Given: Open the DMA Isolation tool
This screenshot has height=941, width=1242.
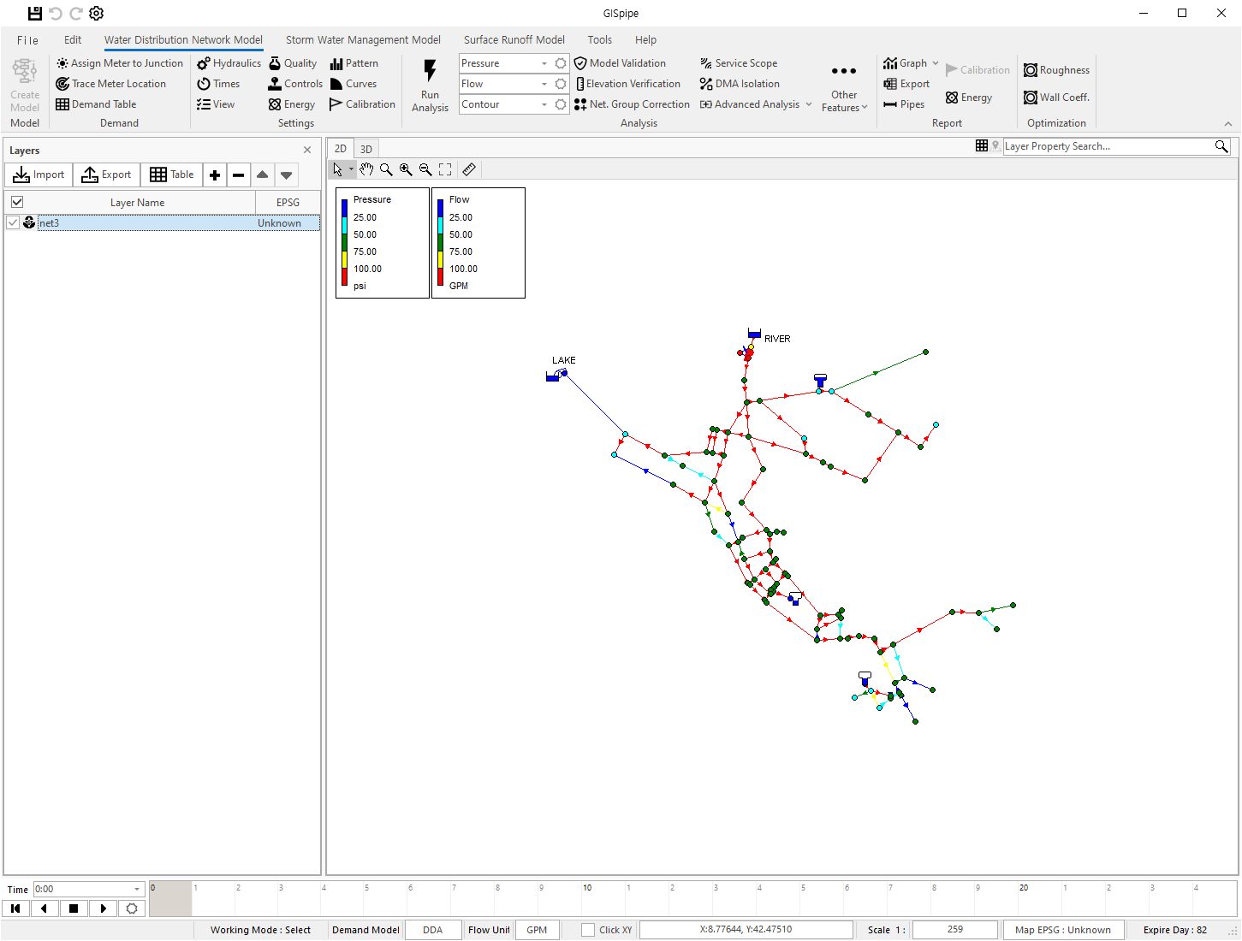Looking at the screenshot, I should [x=740, y=84].
